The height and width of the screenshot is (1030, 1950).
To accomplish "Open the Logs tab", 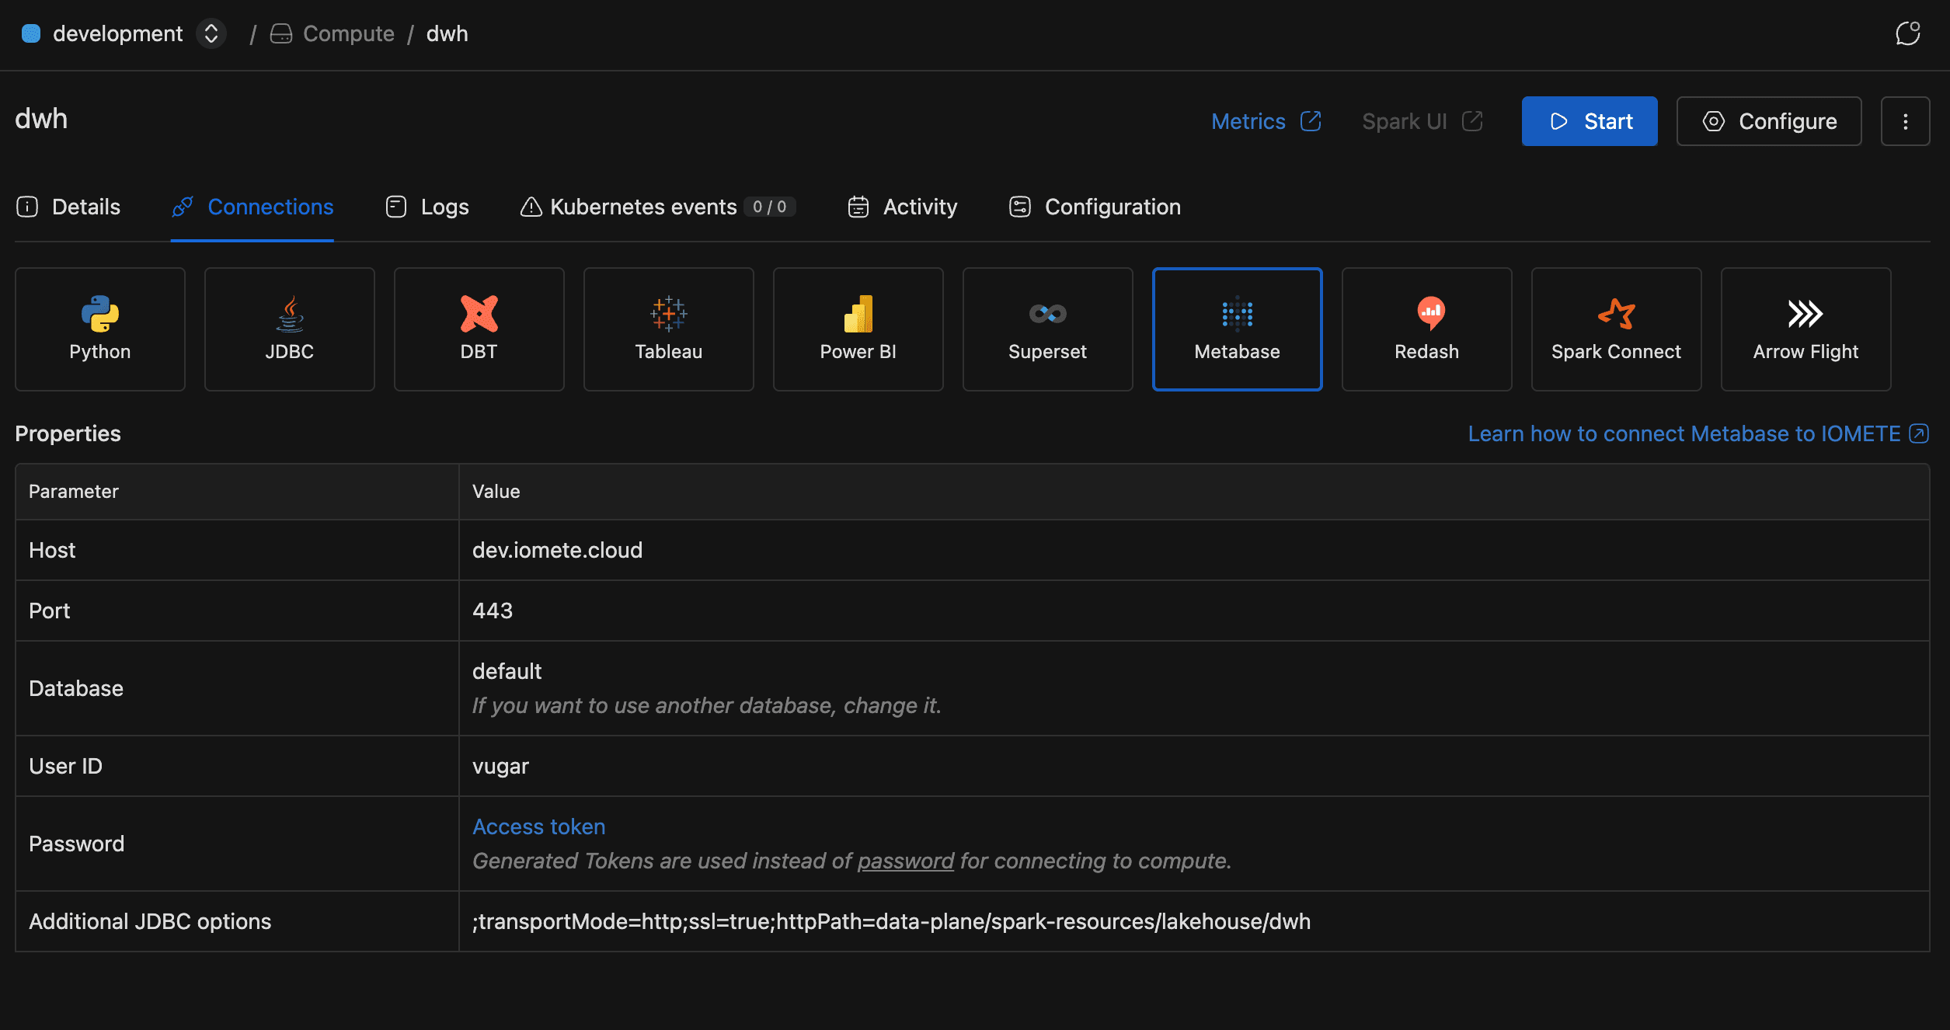I will pos(427,207).
